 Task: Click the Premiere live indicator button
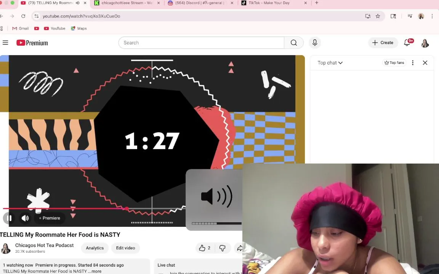click(50, 218)
